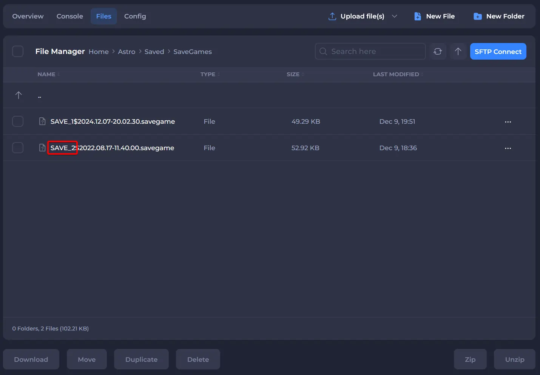Viewport: 540px width, 375px height.
Task: Select the Files tab
Action: click(104, 16)
